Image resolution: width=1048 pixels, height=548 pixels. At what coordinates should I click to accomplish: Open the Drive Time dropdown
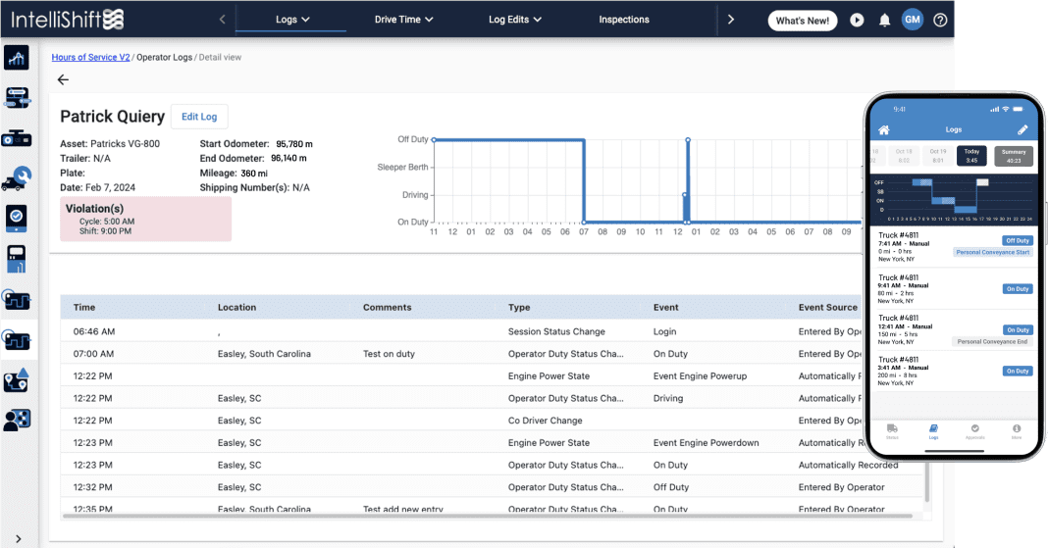tap(403, 20)
